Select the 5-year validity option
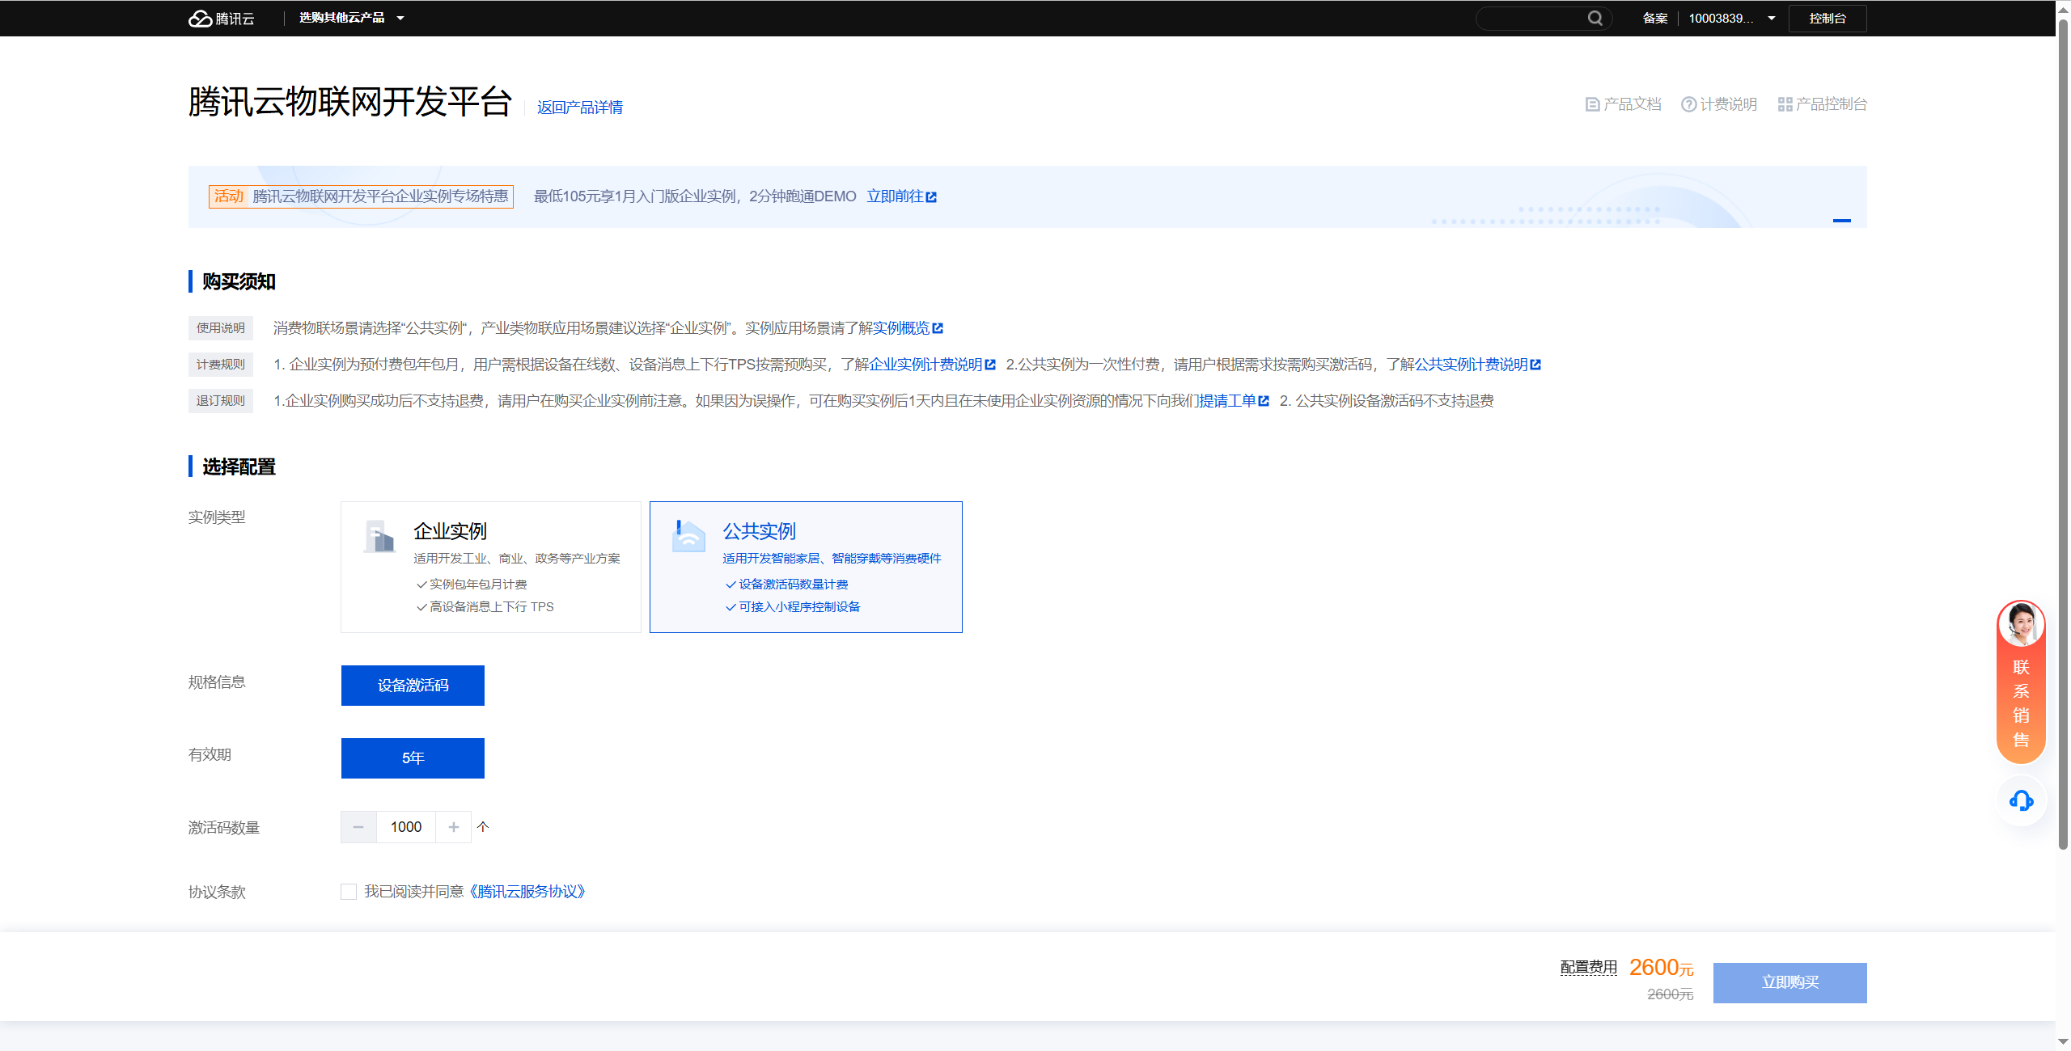The width and height of the screenshot is (2071, 1051). (413, 758)
